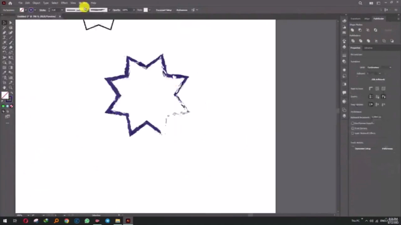401x225 pixels.
Task: Select the Eyedropper tool
Action: [x=4, y=72]
